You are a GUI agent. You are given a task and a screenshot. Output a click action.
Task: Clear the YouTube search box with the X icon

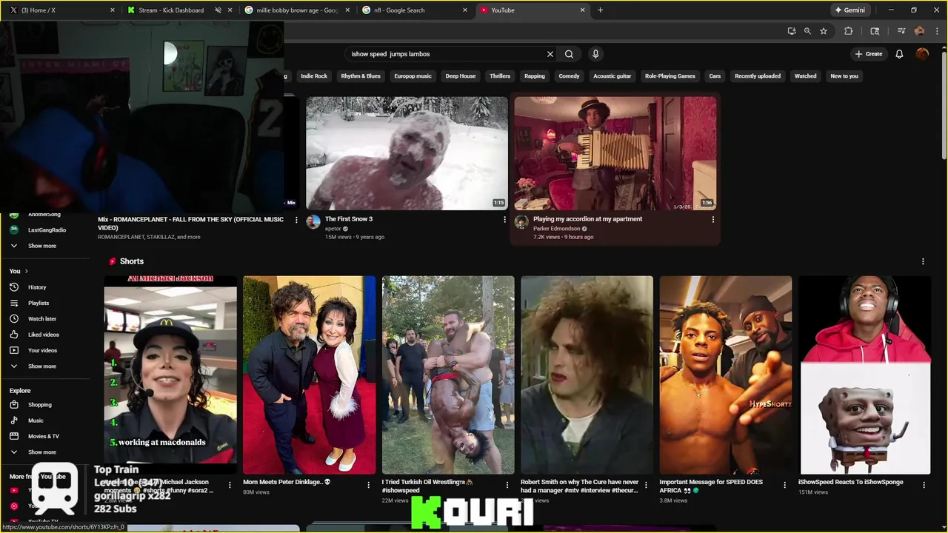coord(550,54)
